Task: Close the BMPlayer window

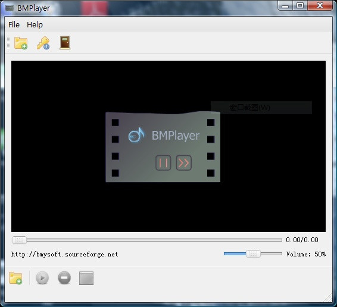Action: (x=320, y=5)
